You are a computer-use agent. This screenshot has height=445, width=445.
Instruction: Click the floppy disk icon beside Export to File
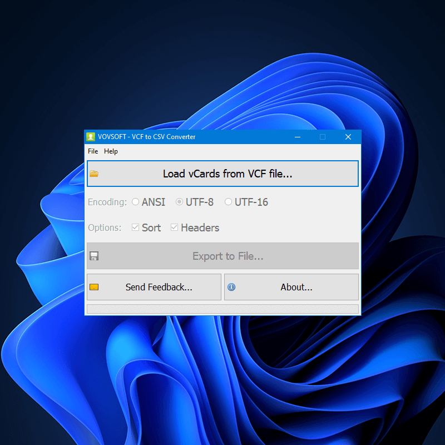94,256
